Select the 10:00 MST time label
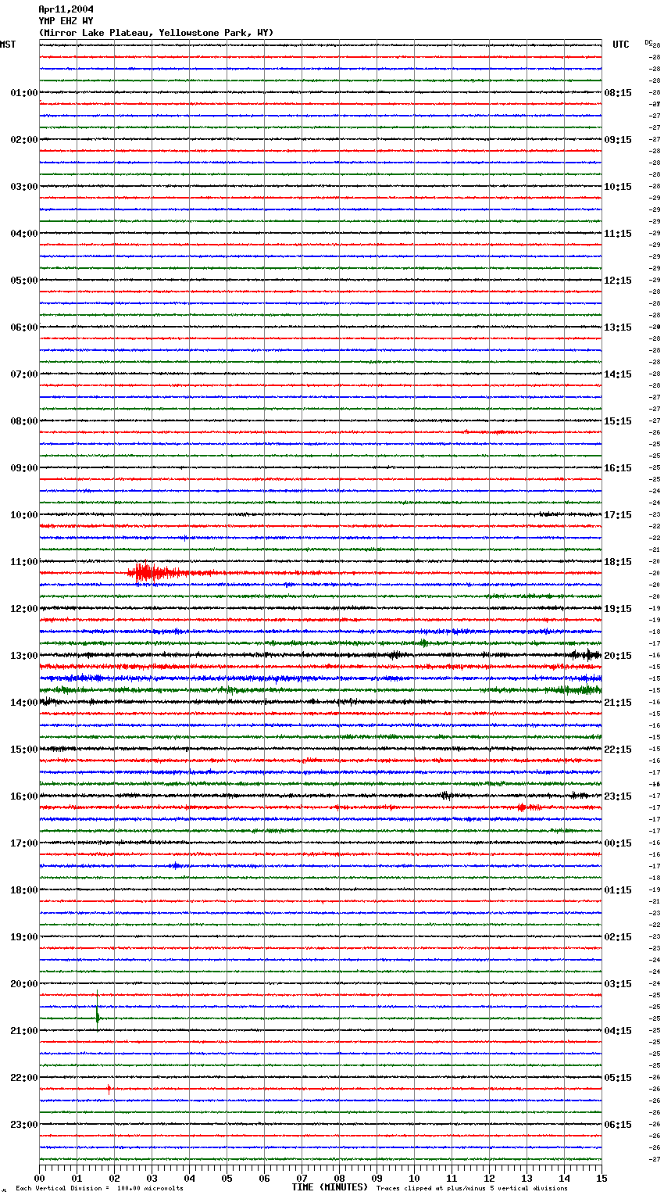 pyautogui.click(x=24, y=515)
